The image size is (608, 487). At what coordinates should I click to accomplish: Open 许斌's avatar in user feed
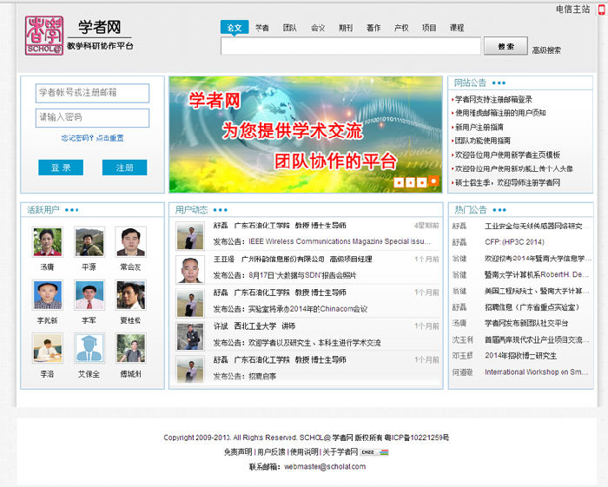(x=190, y=337)
